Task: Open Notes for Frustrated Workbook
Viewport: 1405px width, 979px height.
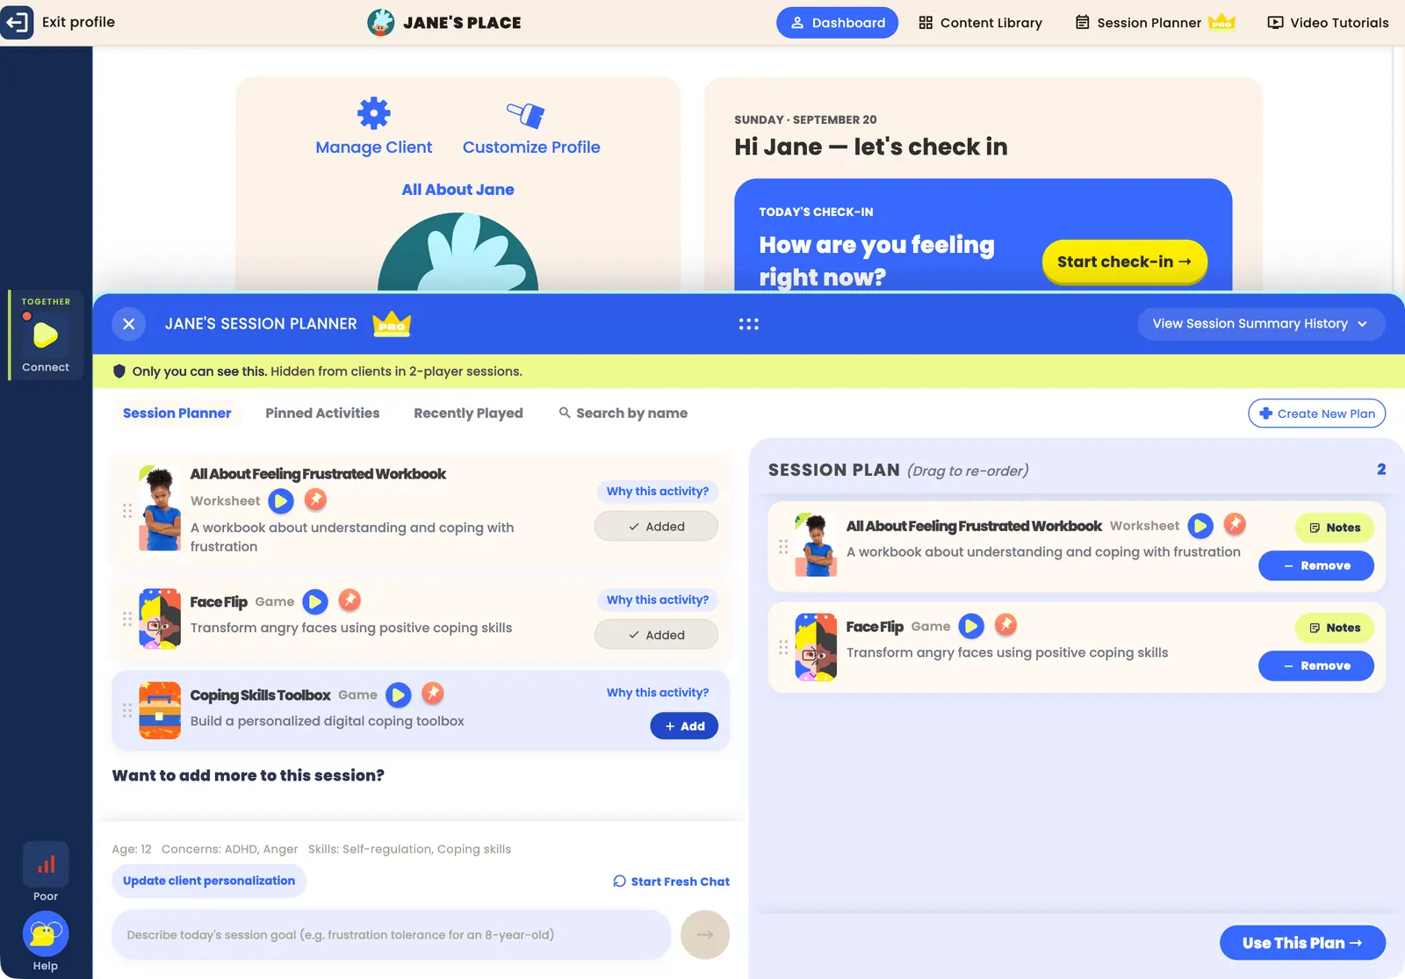Action: click(x=1334, y=528)
